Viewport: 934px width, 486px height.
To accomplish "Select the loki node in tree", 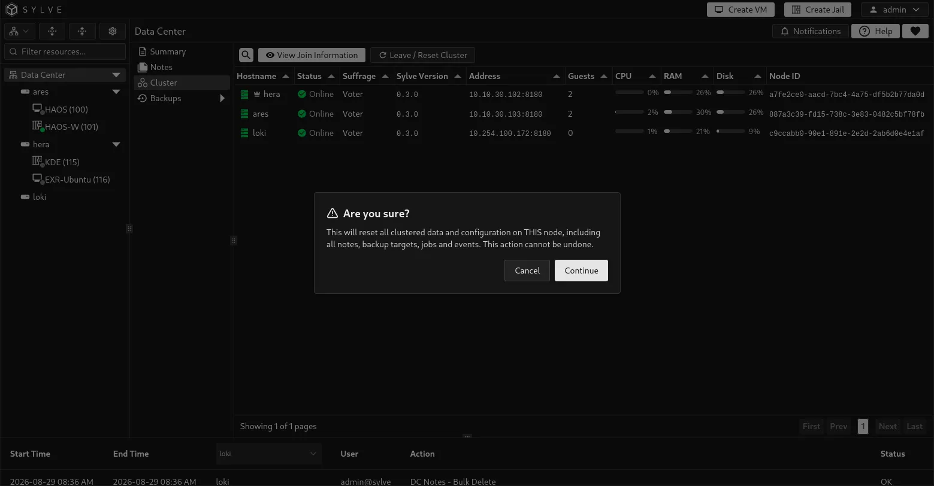I will coord(39,197).
